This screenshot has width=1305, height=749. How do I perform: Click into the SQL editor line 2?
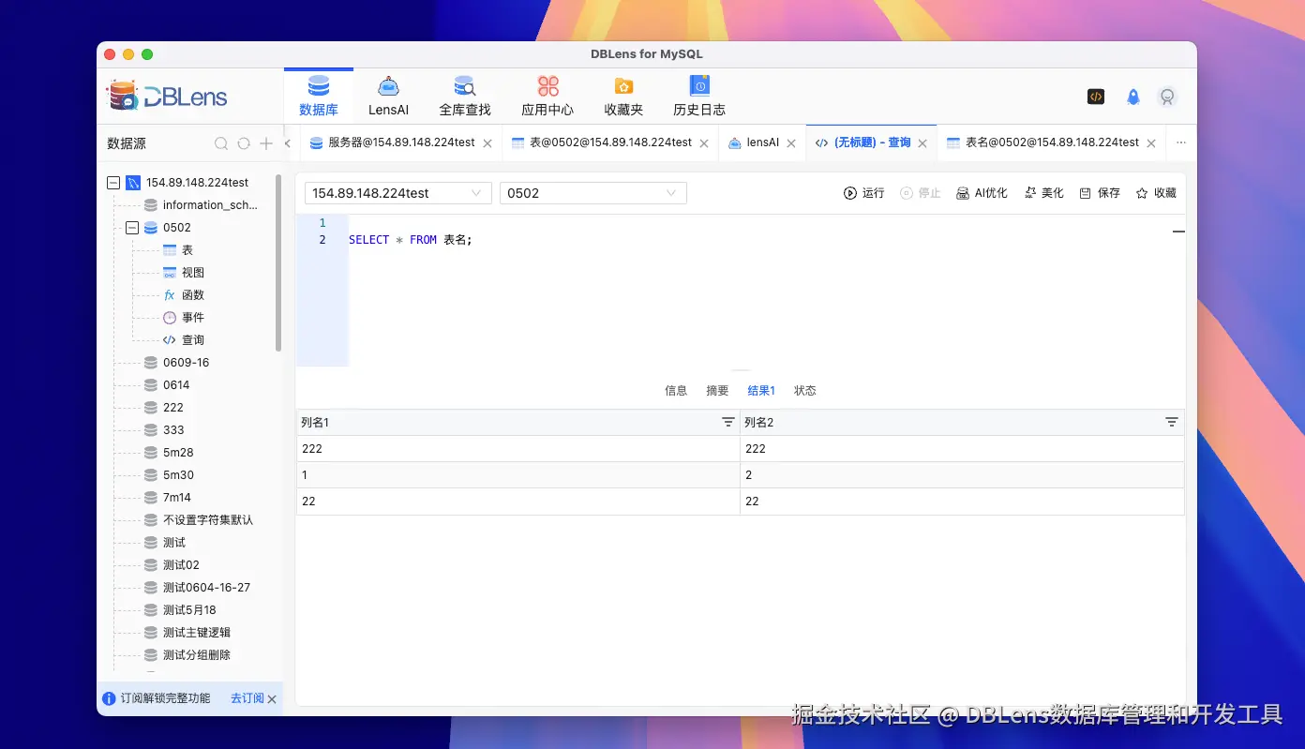pyautogui.click(x=767, y=240)
